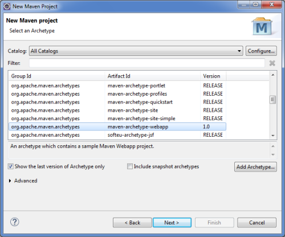Click into the Filter text field
The height and width of the screenshot is (237, 285).
click(147, 63)
